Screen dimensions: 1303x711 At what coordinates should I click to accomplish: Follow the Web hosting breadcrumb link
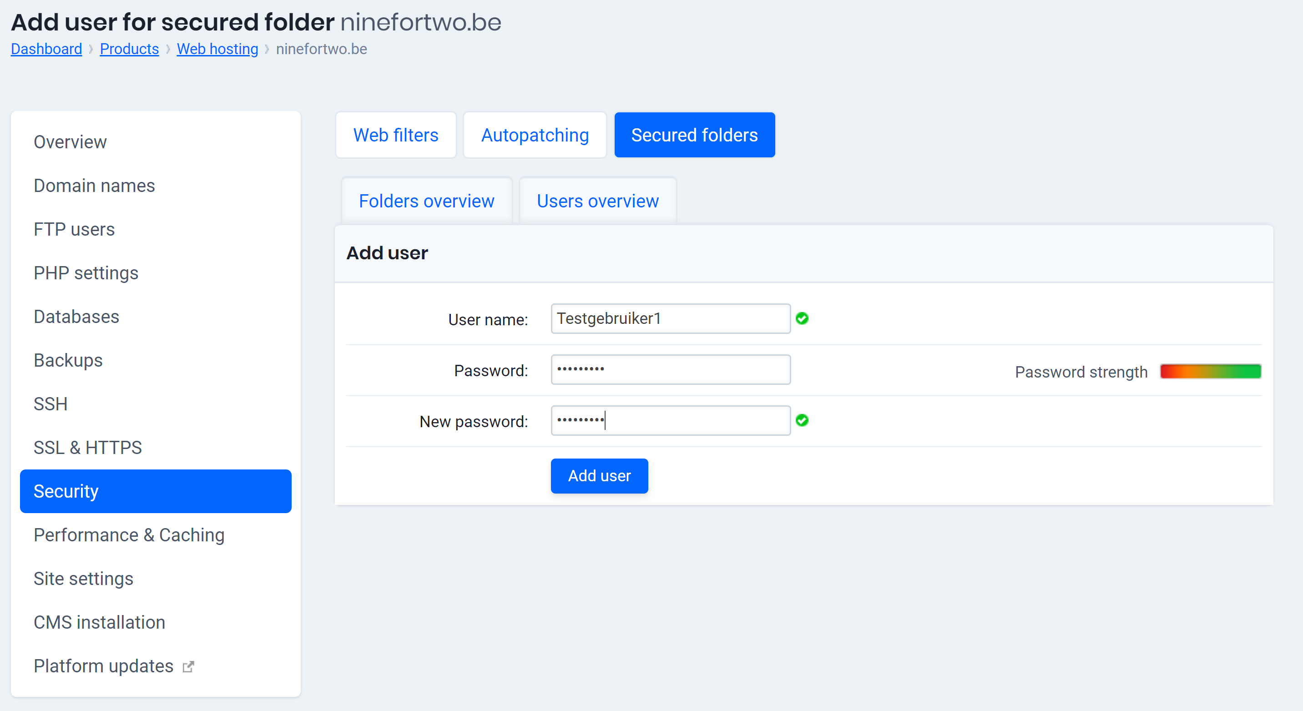point(217,49)
